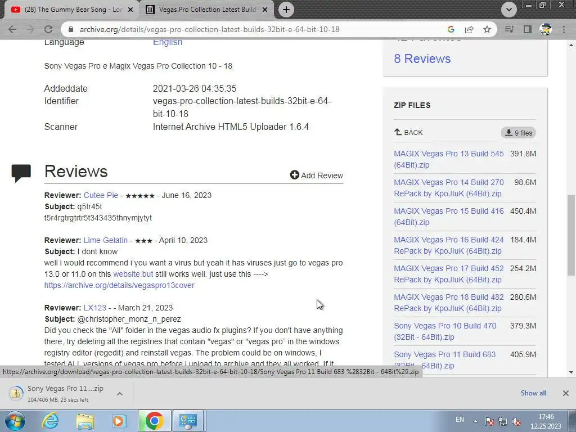Open Windows Explorer folder on taskbar
Viewport: 576px width, 432px height.
[x=85, y=421]
